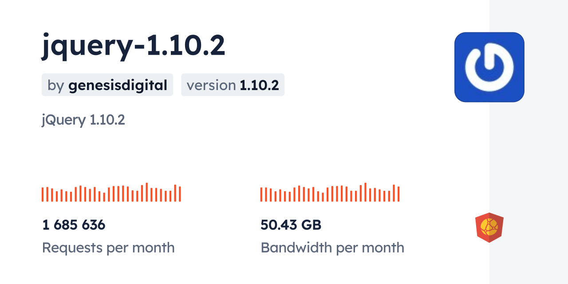Click the first bar of the requests chart
This screenshot has height=284, width=568.
(43, 194)
